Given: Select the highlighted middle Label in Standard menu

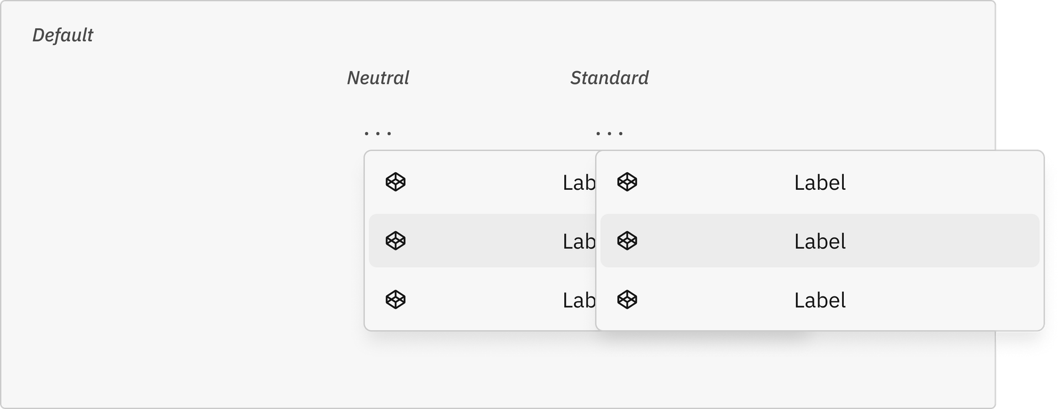Looking at the screenshot, I should click(x=820, y=242).
